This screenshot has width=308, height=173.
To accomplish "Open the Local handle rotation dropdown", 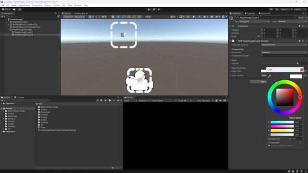I will click(x=79, y=17).
